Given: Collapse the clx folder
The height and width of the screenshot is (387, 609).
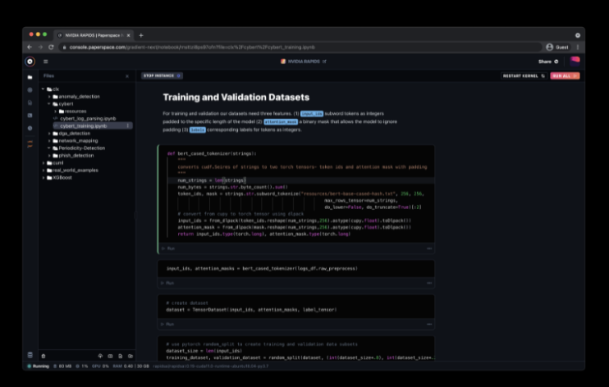Looking at the screenshot, I should (43, 89).
